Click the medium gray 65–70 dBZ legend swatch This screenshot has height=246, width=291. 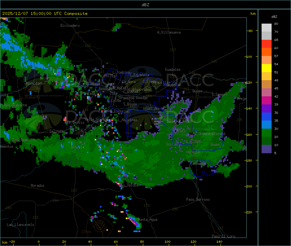pyautogui.click(x=266, y=36)
